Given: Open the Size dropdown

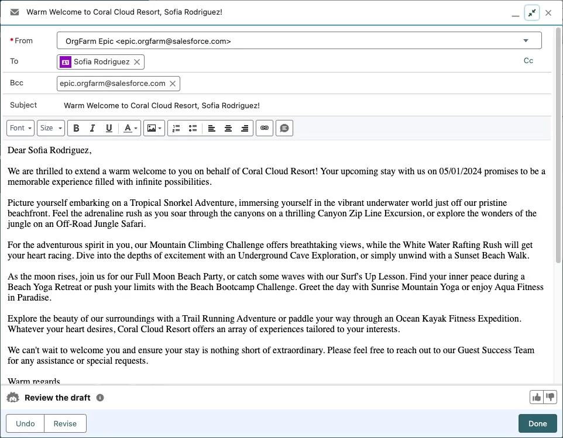Looking at the screenshot, I should click(x=50, y=128).
